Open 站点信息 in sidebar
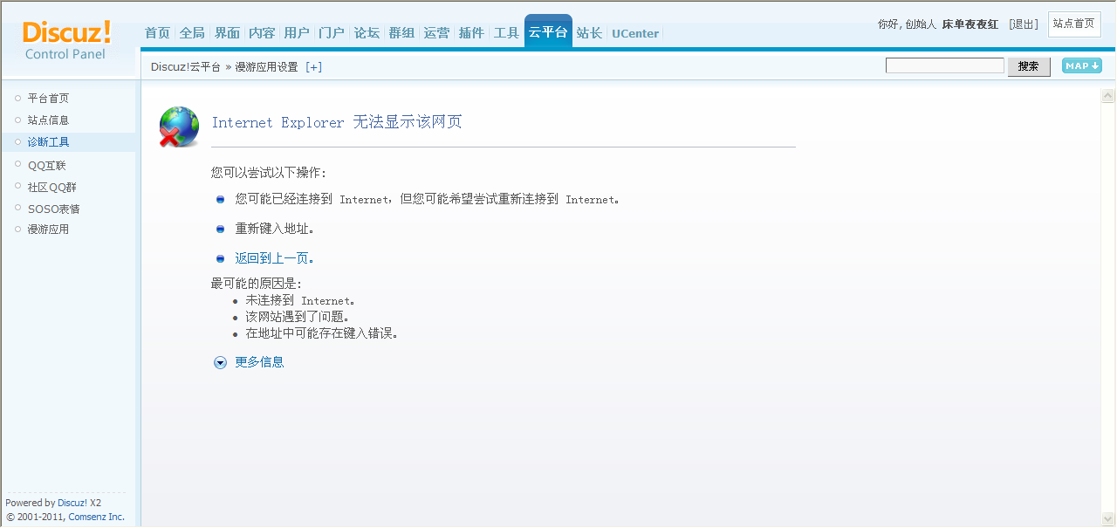This screenshot has width=1117, height=528. tap(48, 120)
